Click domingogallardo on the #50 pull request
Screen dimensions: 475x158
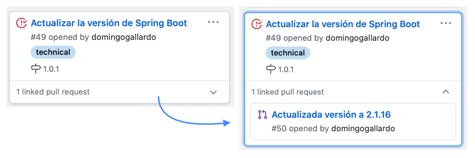tap(363, 128)
